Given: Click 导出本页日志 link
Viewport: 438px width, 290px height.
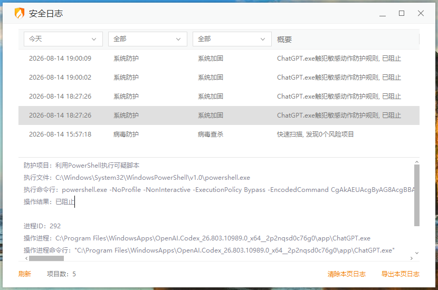Looking at the screenshot, I should pos(401,274).
